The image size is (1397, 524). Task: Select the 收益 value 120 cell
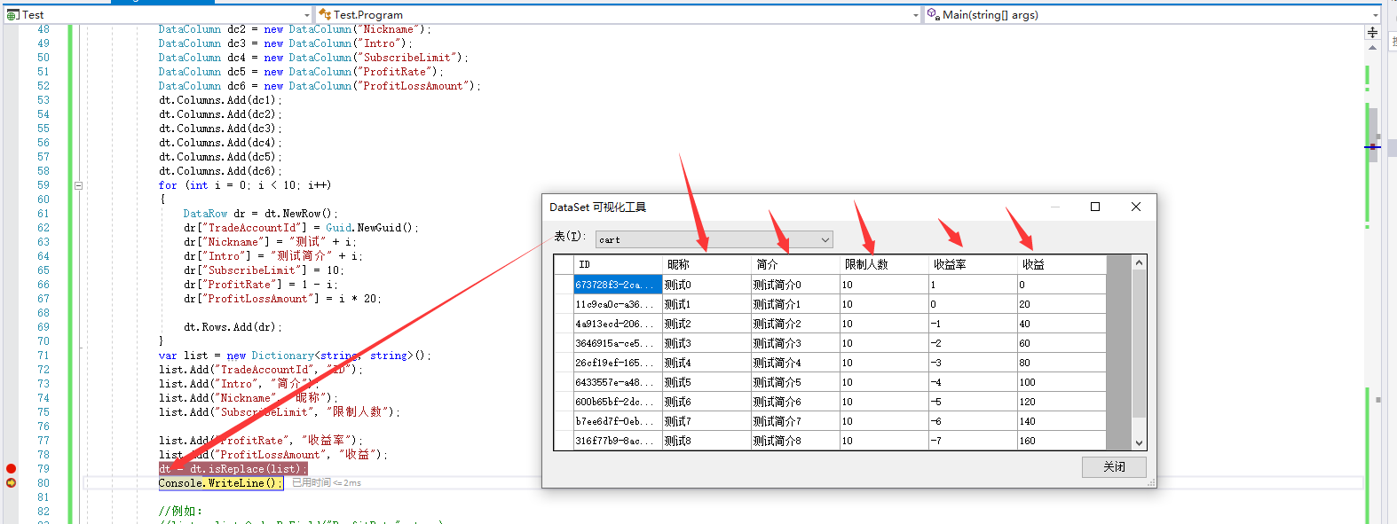pyautogui.click(x=1062, y=402)
